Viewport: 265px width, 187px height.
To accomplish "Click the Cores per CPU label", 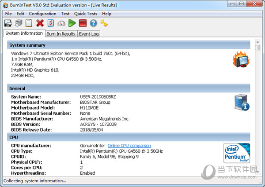I will [26, 168].
